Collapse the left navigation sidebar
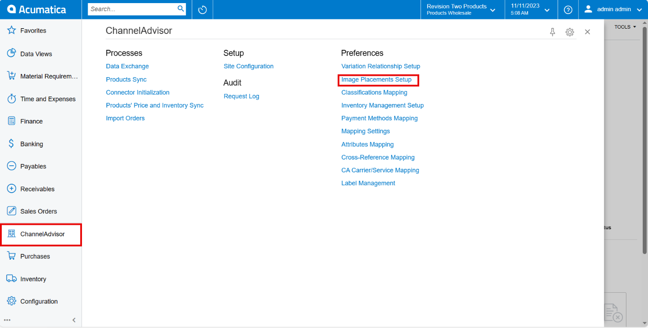Viewport: 648px width, 328px height. click(74, 320)
